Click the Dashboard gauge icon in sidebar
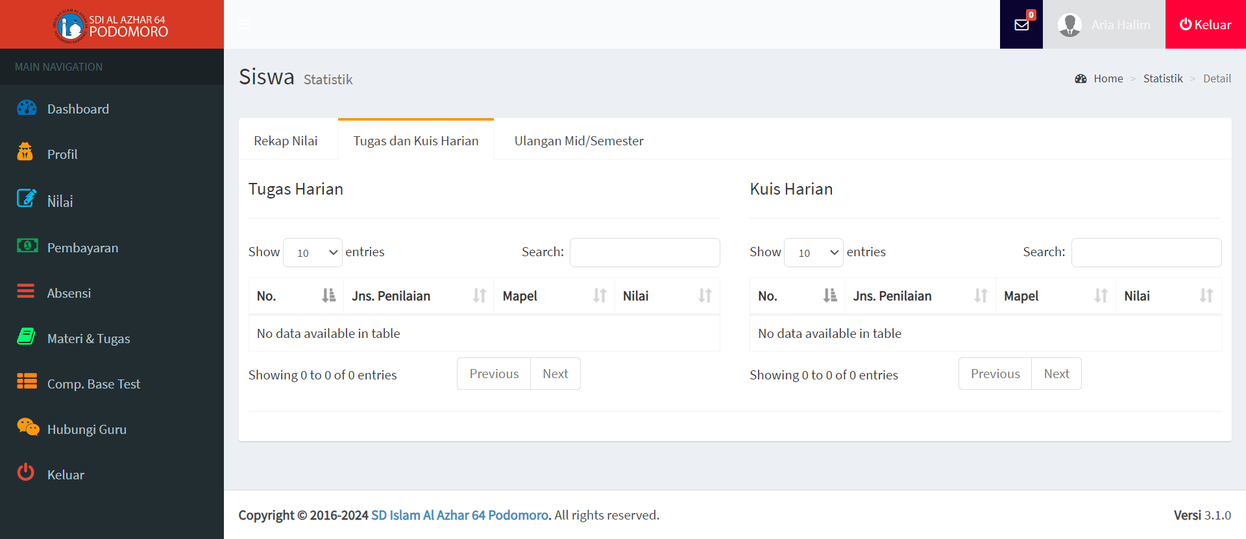Screen dimensions: 1246x539 coord(27,108)
